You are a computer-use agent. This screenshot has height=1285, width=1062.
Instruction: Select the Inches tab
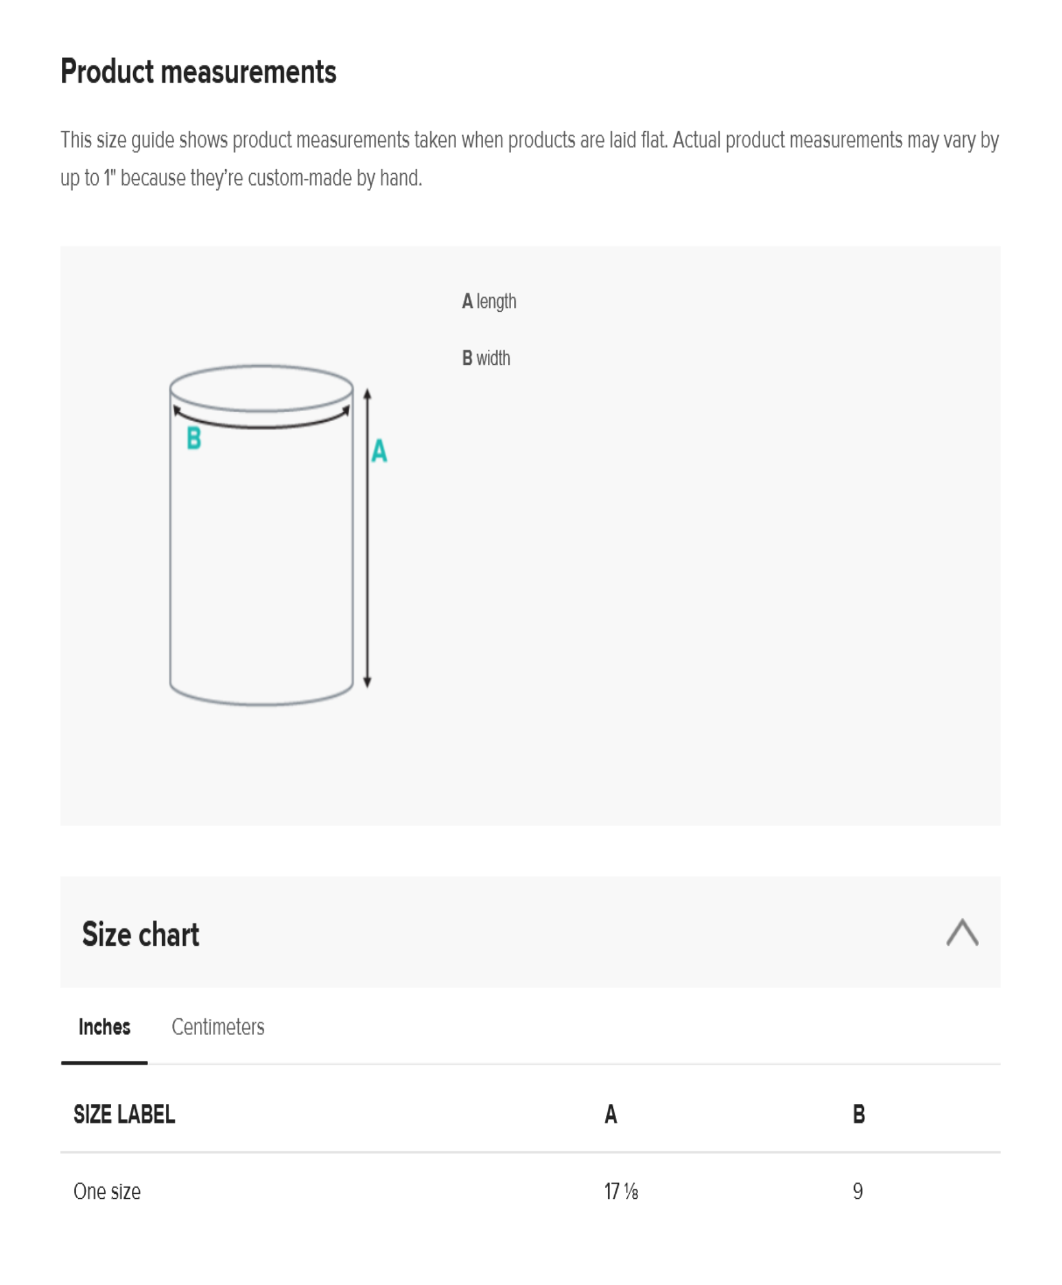[x=104, y=1027]
